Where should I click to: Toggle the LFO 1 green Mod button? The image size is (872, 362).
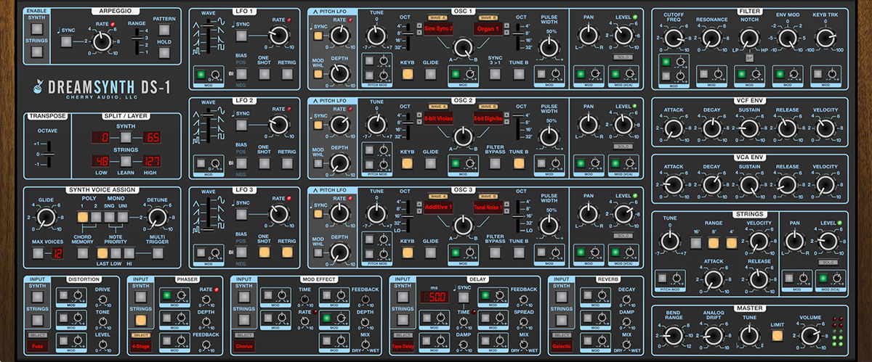(x=201, y=74)
